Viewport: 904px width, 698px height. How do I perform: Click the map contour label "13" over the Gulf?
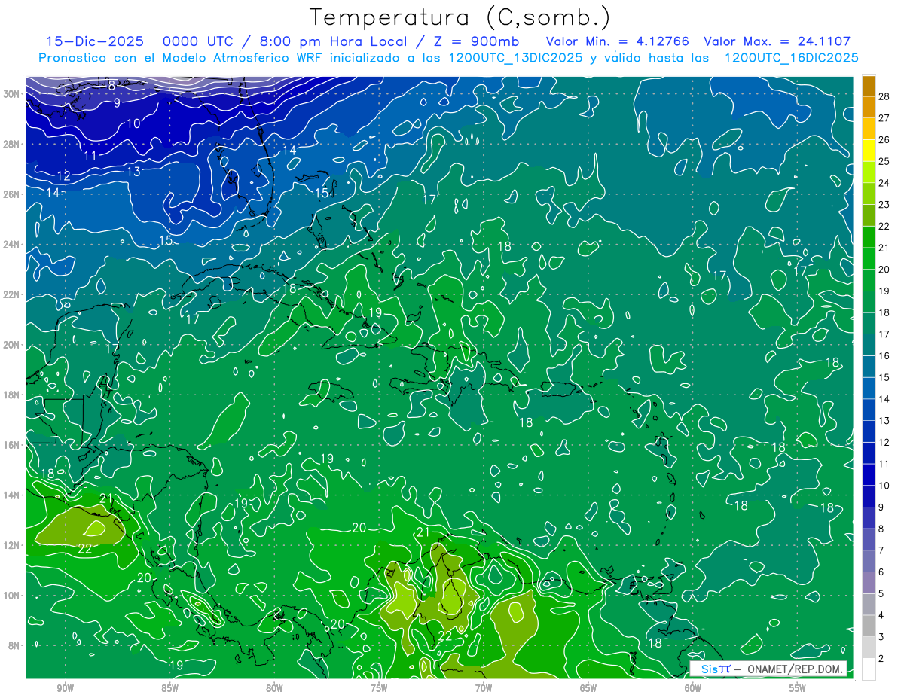point(133,172)
